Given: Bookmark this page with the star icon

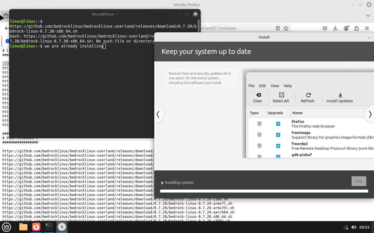Looking at the screenshot, I should pyautogui.click(x=286, y=28).
